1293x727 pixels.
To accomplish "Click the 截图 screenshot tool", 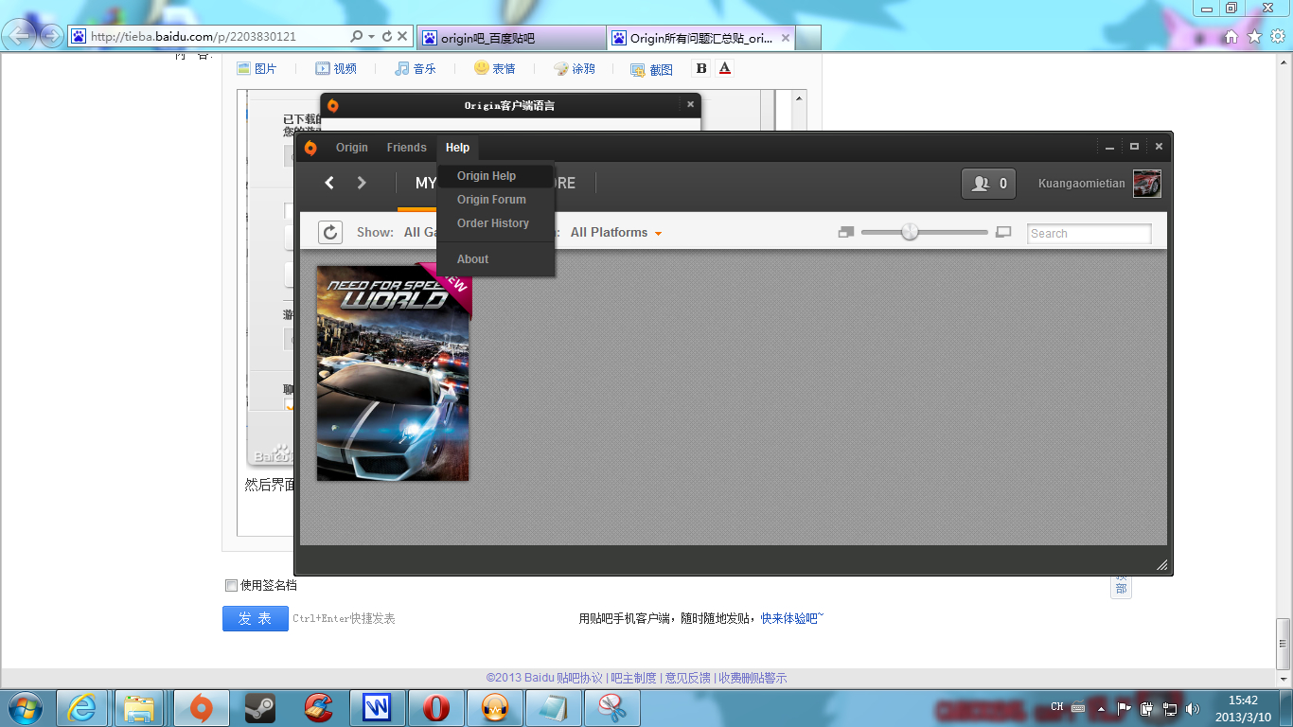I will (x=652, y=69).
